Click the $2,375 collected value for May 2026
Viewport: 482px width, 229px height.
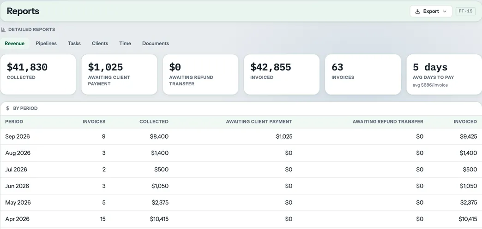coord(160,203)
